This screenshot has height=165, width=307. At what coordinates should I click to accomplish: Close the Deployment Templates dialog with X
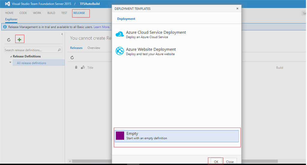[x=237, y=9]
